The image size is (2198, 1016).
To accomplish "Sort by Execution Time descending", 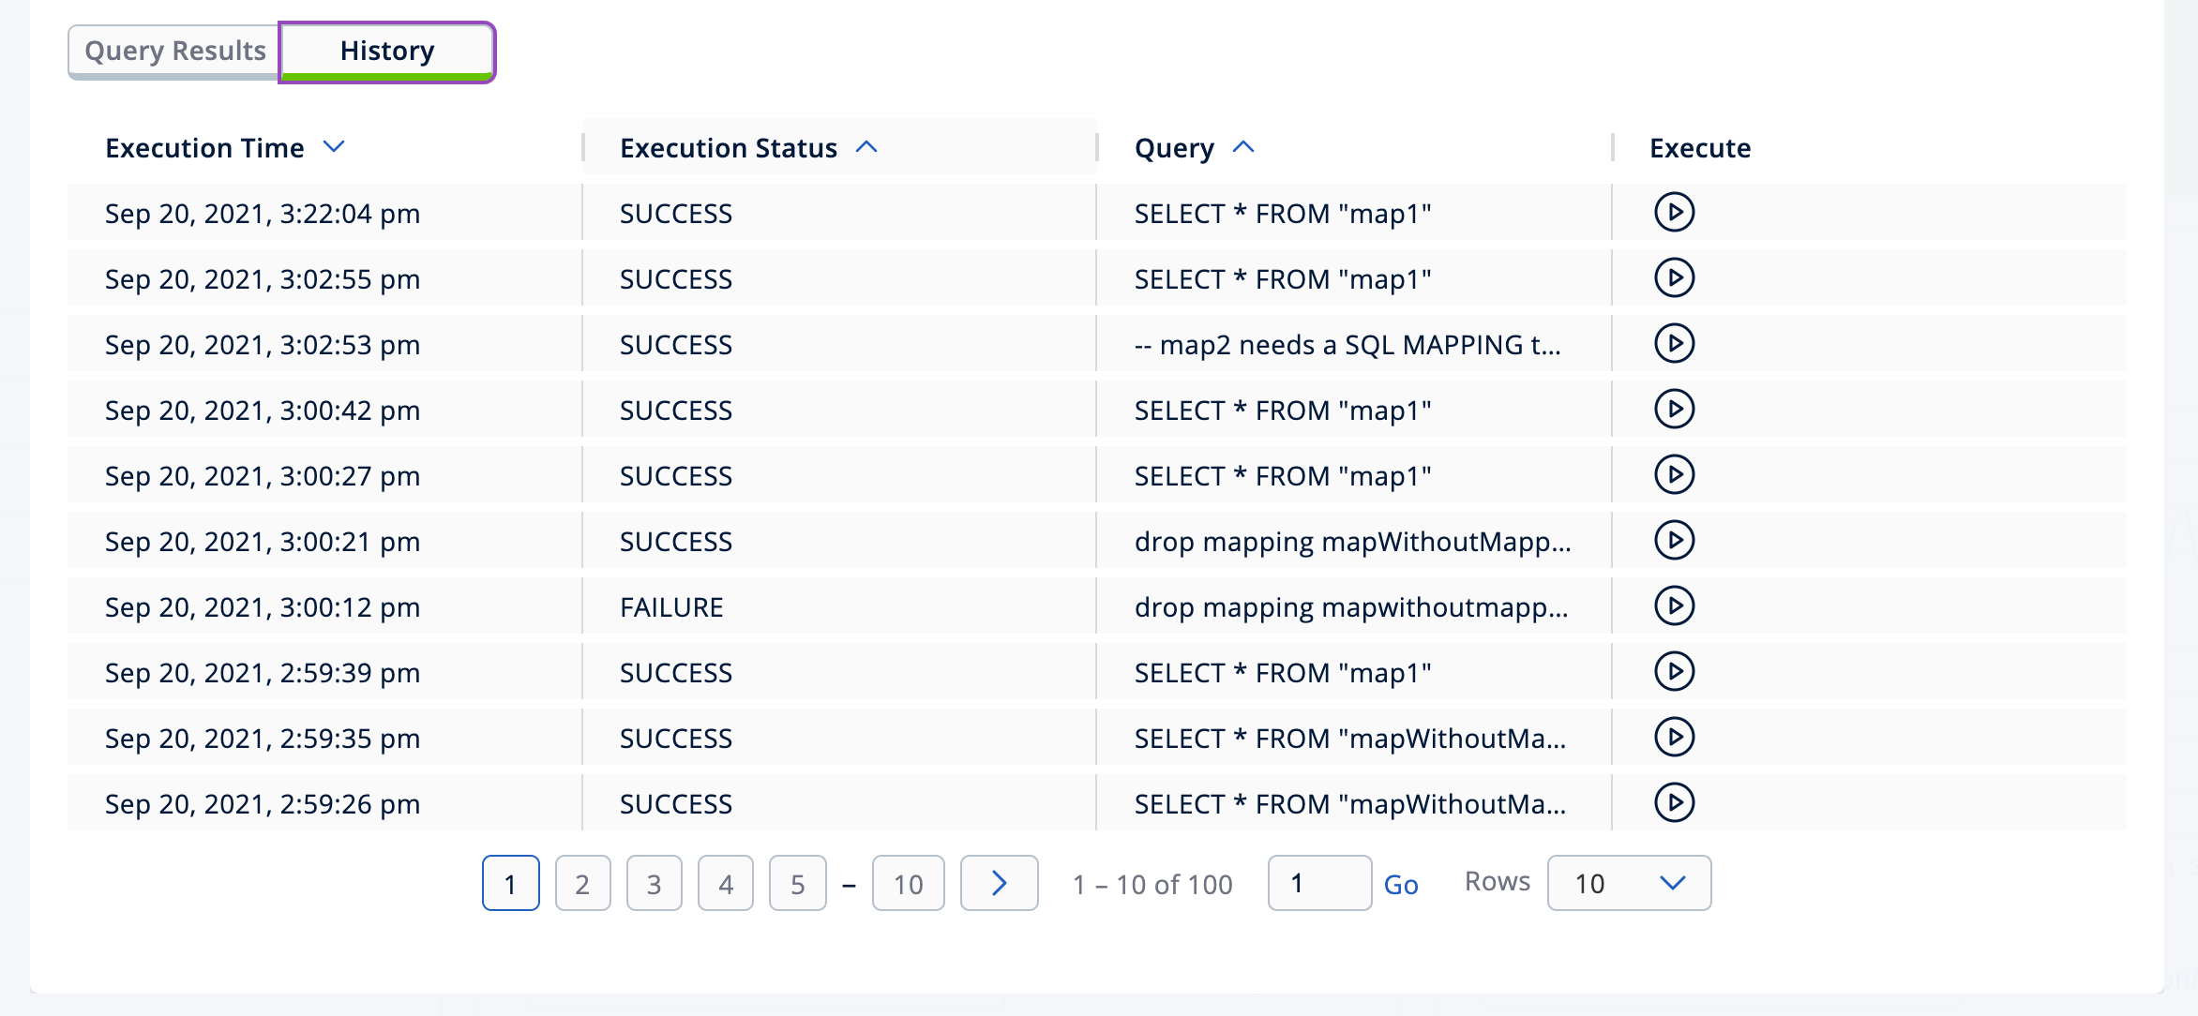I will point(335,147).
